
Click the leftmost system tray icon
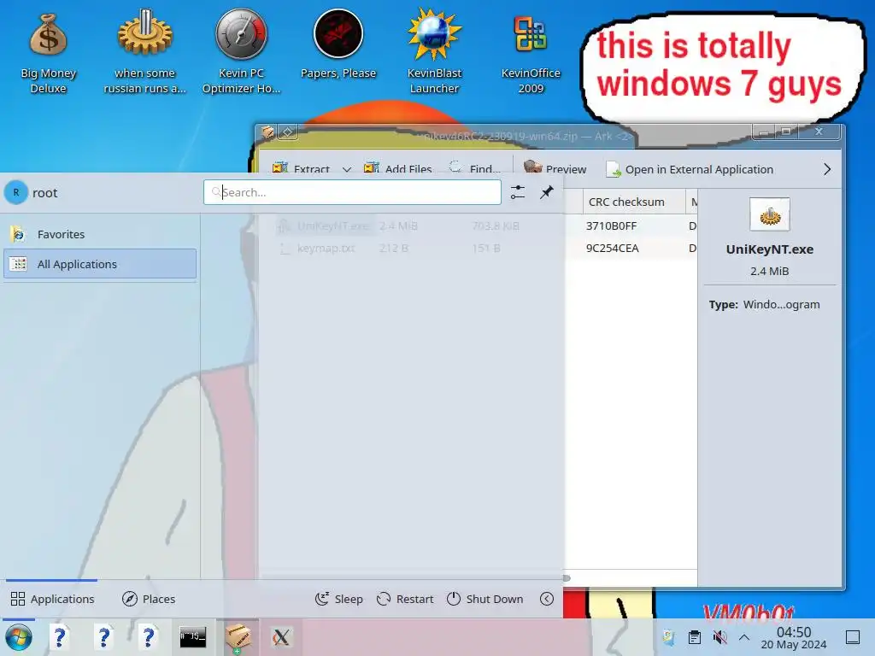click(x=668, y=637)
